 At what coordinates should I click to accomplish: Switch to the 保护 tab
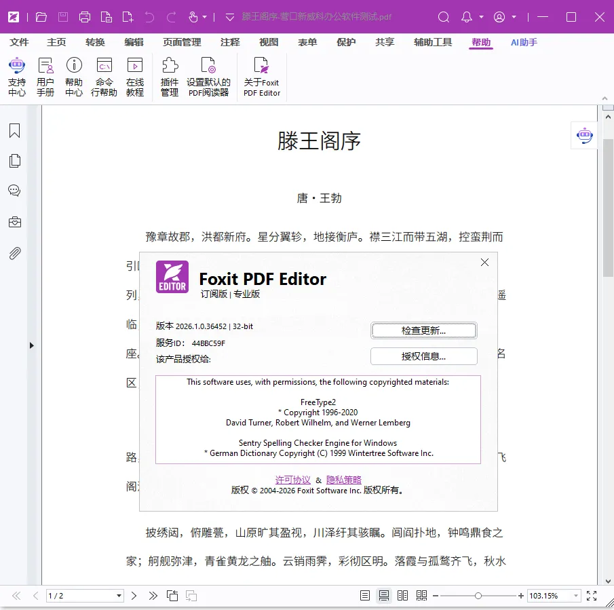(x=346, y=42)
